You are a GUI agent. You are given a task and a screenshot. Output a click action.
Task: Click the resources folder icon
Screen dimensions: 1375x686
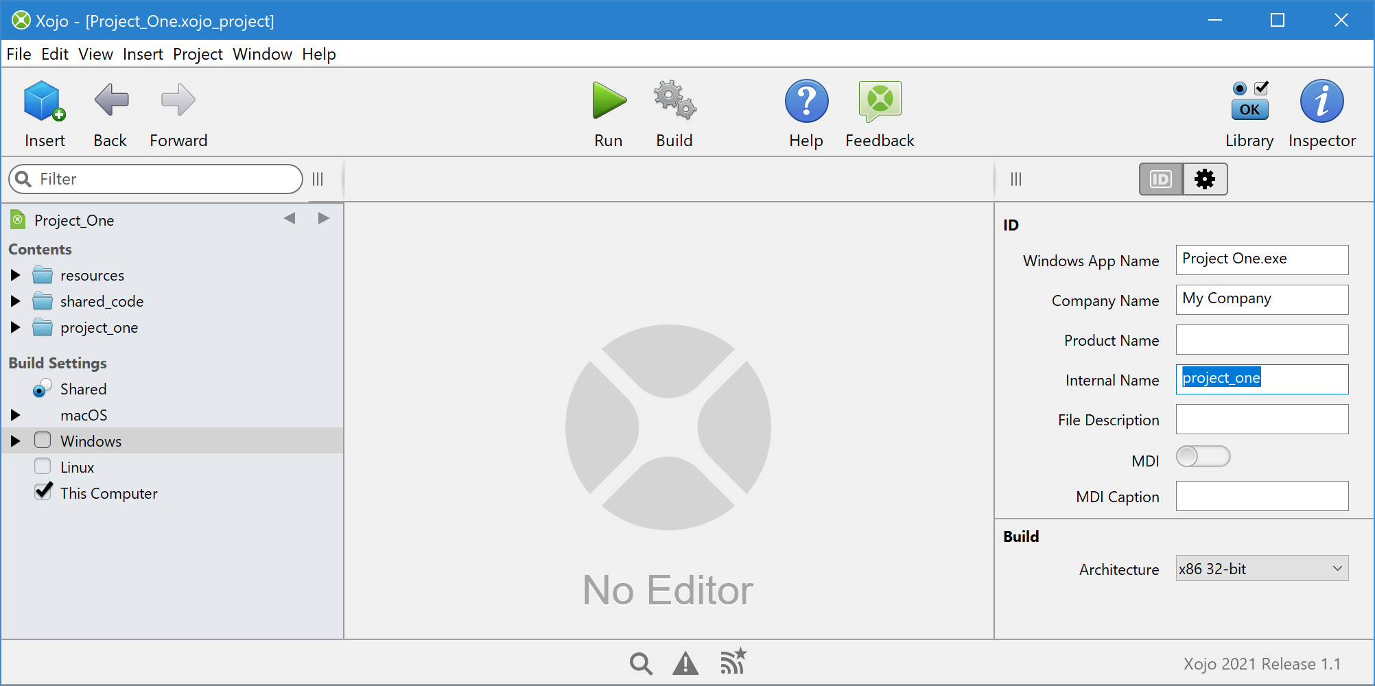43,275
